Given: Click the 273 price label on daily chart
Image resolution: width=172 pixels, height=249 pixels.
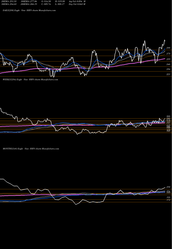Looking at the screenshot, I should (168, 54).
